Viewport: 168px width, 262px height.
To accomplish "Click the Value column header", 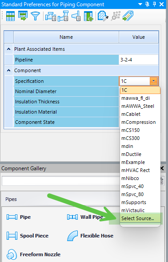I will tap(139, 37).
